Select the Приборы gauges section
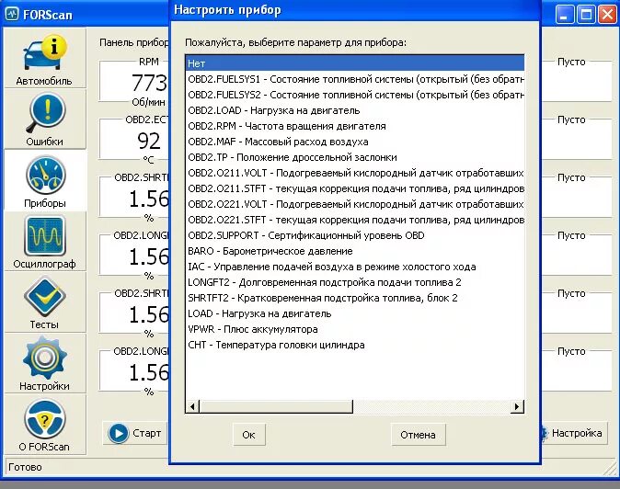The image size is (620, 489). click(45, 180)
